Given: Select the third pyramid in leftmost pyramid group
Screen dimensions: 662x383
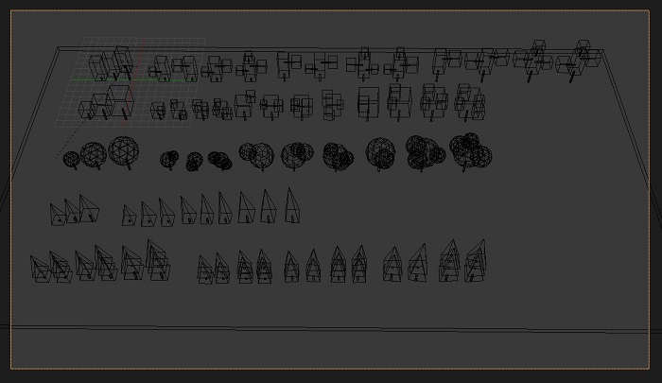Looking at the screenshot, I should click(89, 209).
